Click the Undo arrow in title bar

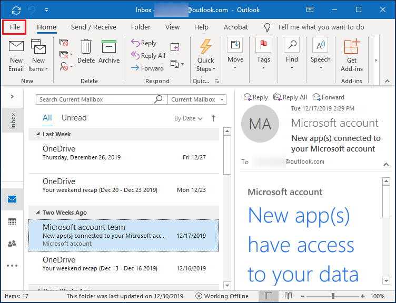click(32, 10)
